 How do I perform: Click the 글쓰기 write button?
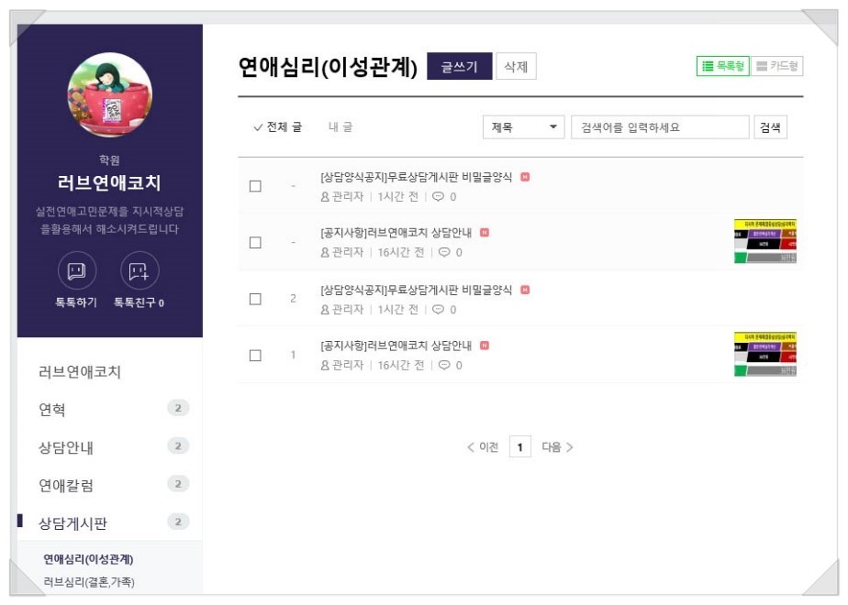coord(459,66)
